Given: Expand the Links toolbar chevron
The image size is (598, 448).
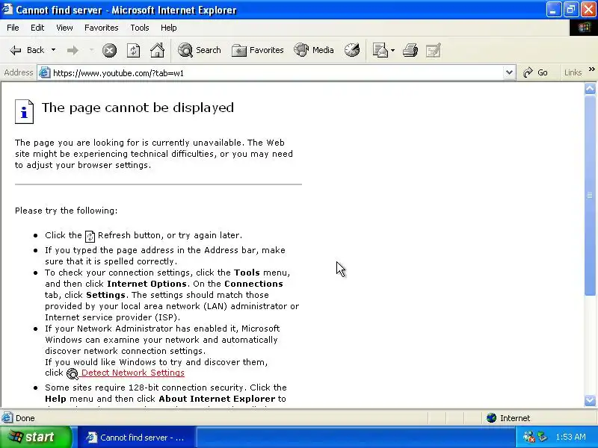Looking at the screenshot, I should point(591,69).
